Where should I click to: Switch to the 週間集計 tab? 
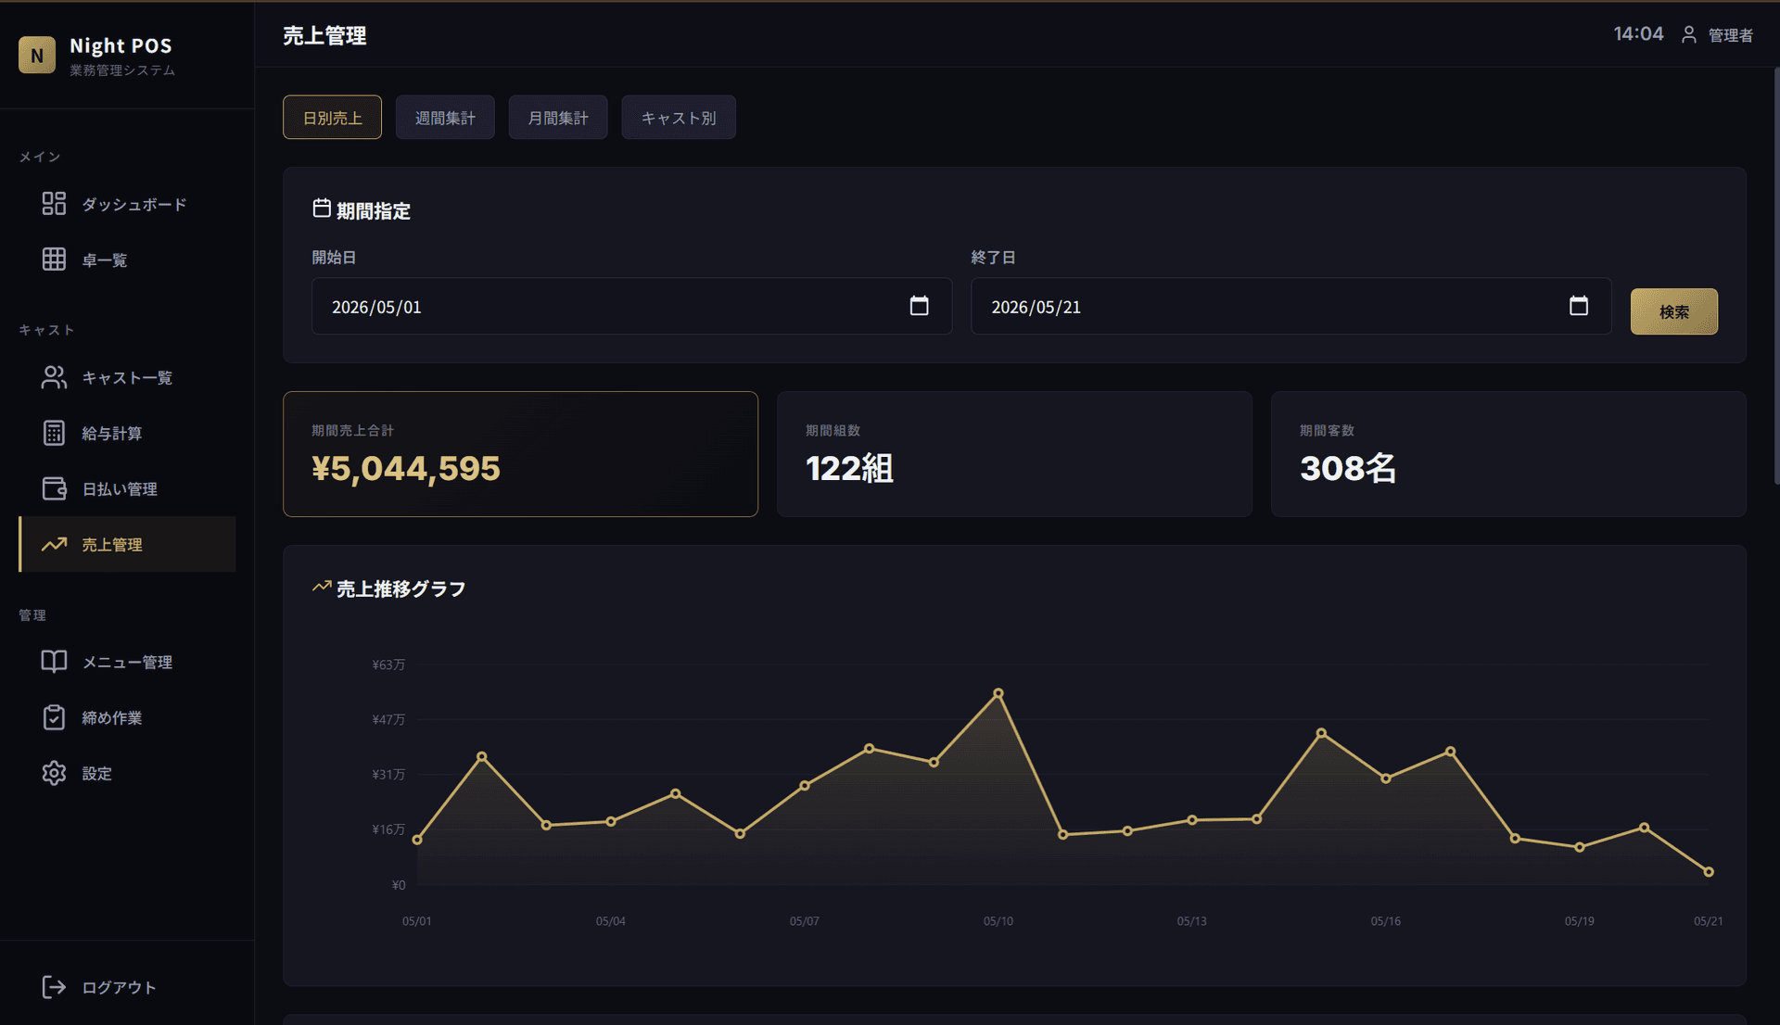445,118
